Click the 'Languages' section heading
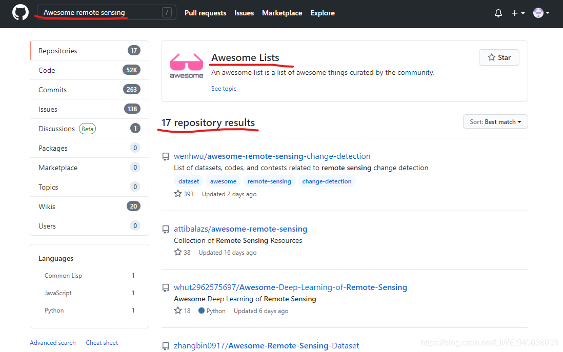Viewport: 563px width, 352px height. click(x=56, y=258)
